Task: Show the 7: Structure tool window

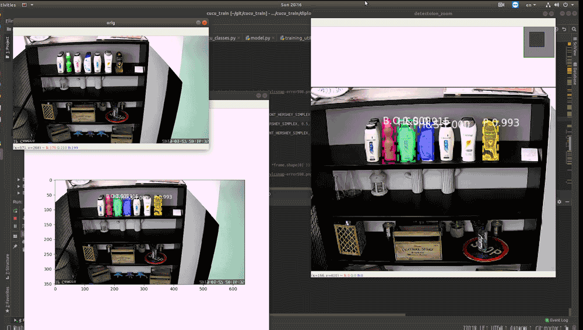Action: (7, 264)
